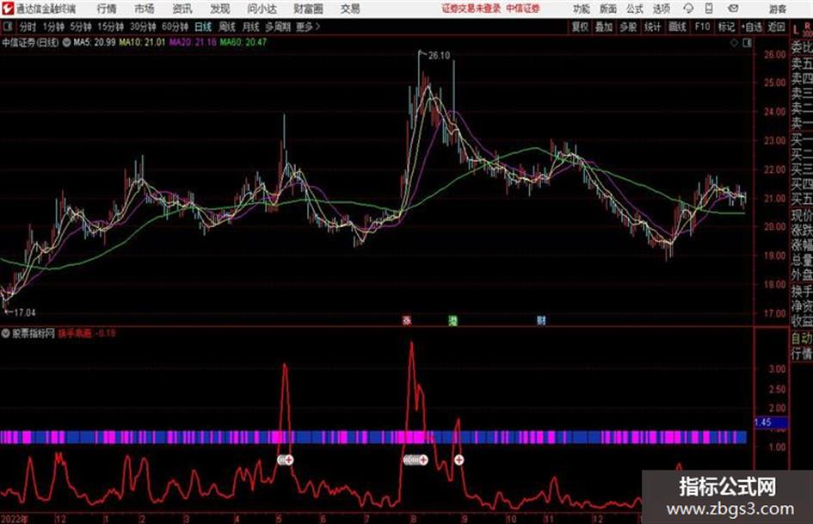Click the 标记 mark button

tap(726, 27)
